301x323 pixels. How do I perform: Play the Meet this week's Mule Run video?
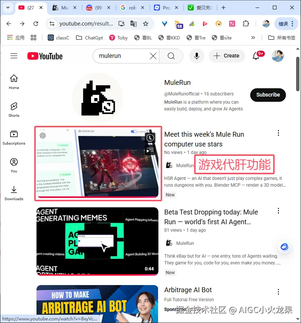(97, 163)
